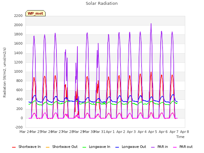Click the blue Longwave Out legend swatch

[x=117, y=147]
